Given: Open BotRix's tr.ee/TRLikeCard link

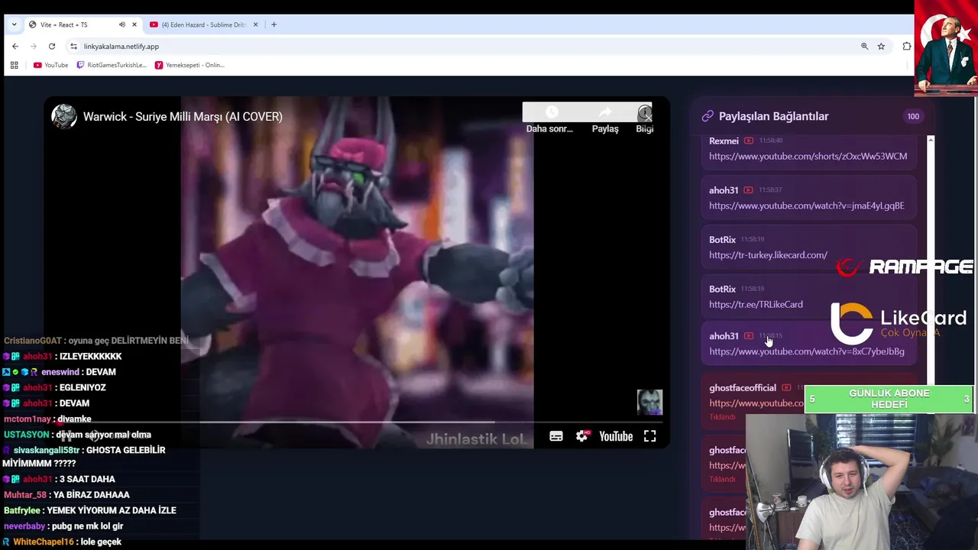Looking at the screenshot, I should pos(756,304).
